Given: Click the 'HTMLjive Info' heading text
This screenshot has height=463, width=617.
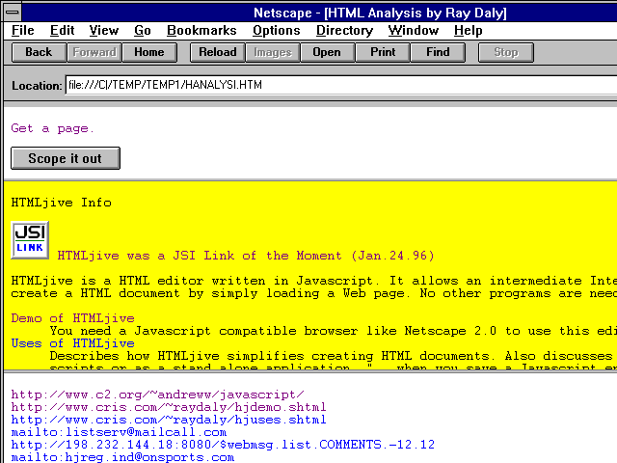Looking at the screenshot, I should point(62,203).
